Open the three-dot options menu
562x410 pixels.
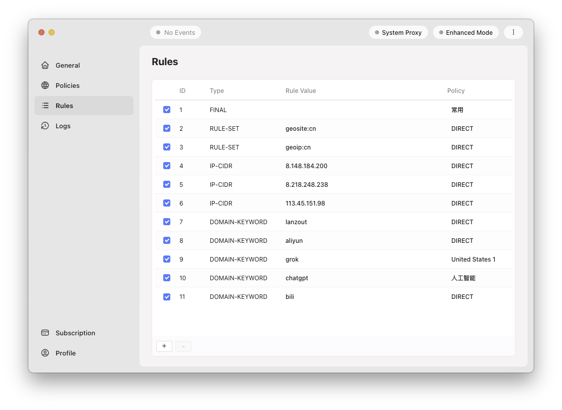point(513,32)
